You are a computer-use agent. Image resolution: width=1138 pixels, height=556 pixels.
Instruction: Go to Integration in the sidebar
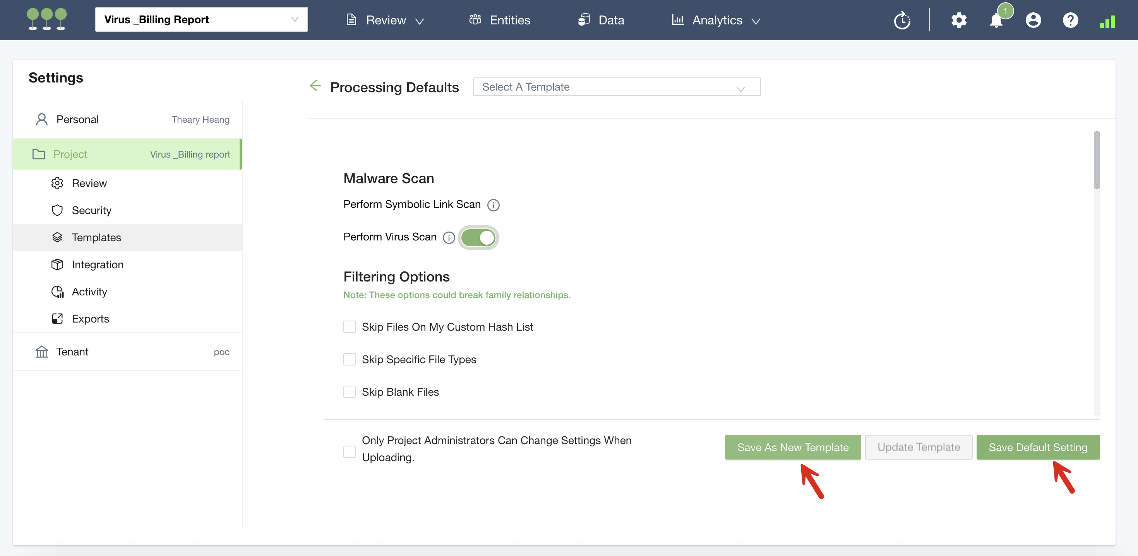click(97, 265)
